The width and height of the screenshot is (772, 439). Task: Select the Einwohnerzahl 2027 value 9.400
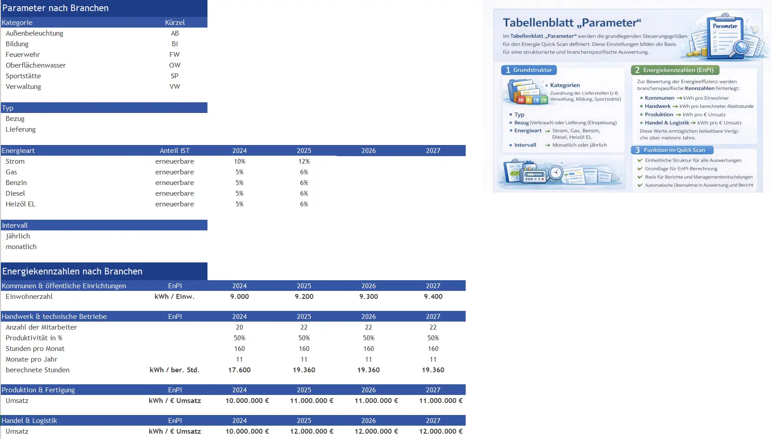pyautogui.click(x=433, y=297)
